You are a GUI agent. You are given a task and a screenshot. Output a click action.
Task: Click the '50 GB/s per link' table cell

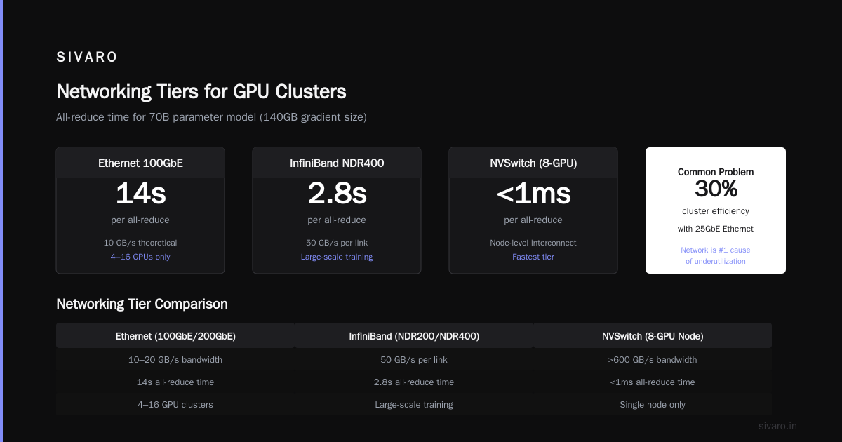coord(414,360)
